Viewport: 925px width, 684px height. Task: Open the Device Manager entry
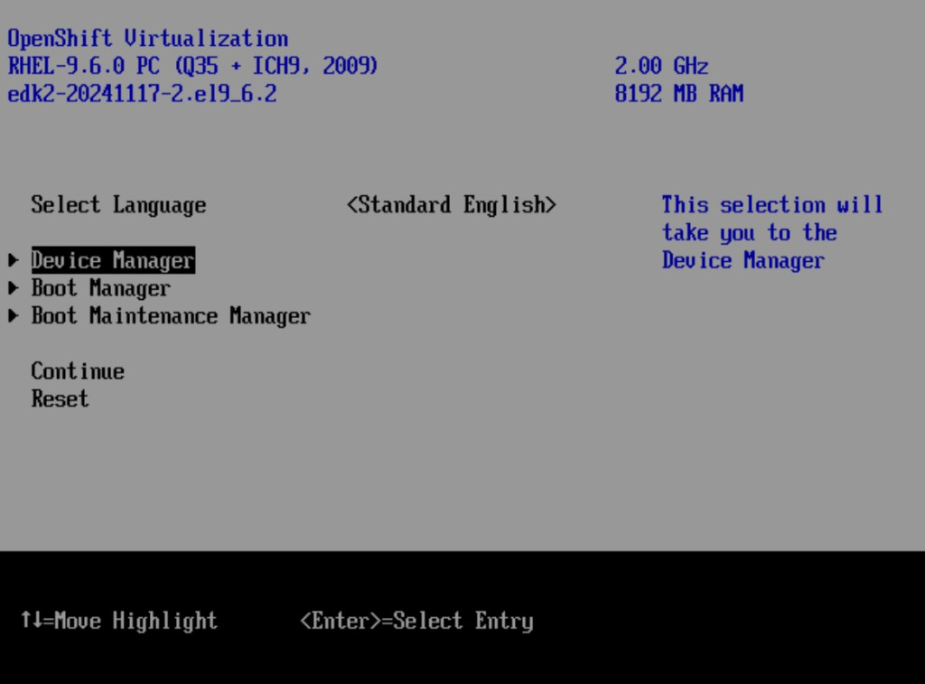click(x=113, y=260)
